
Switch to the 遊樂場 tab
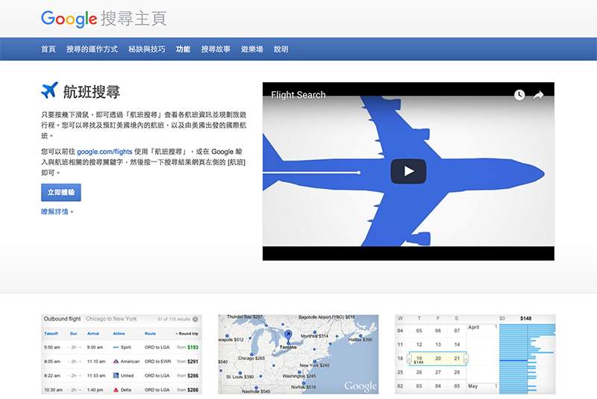[252, 49]
